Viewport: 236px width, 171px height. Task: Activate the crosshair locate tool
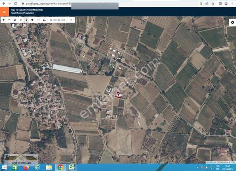21,20
